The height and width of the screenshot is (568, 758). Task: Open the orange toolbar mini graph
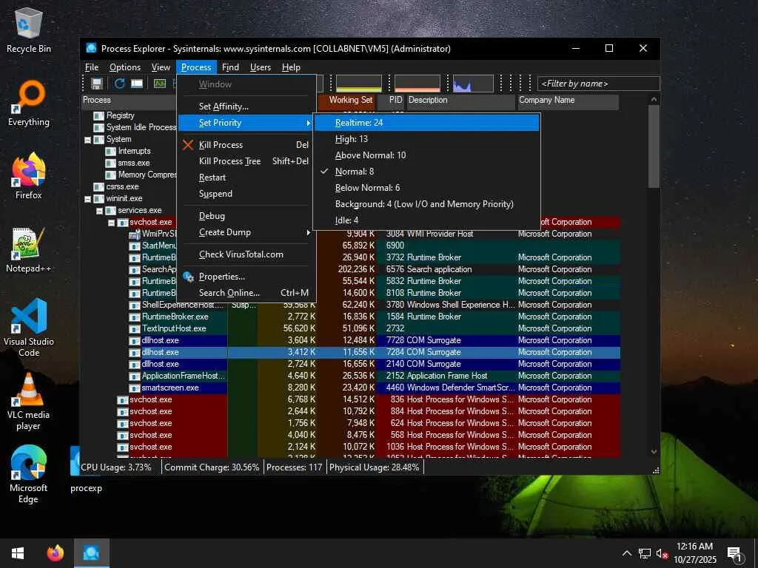pyautogui.click(x=417, y=84)
